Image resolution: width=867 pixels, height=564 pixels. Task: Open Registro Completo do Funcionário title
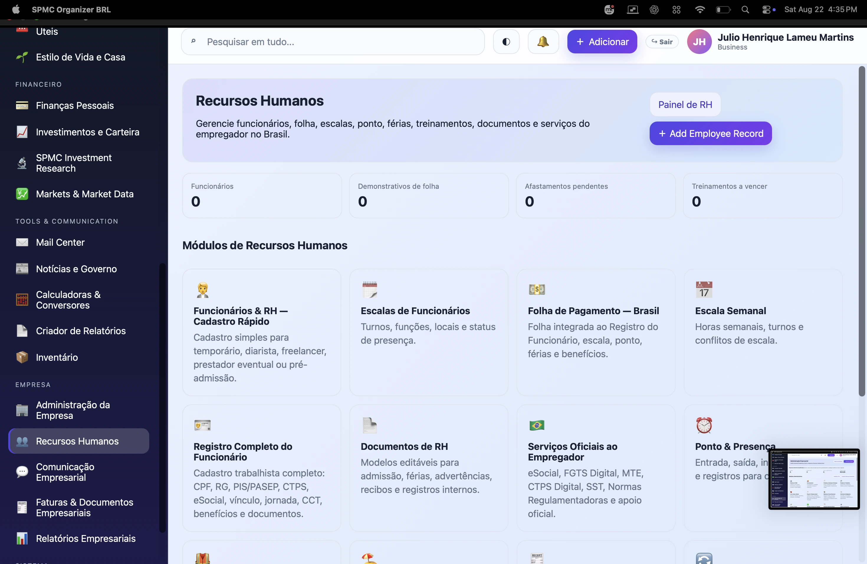point(243,452)
